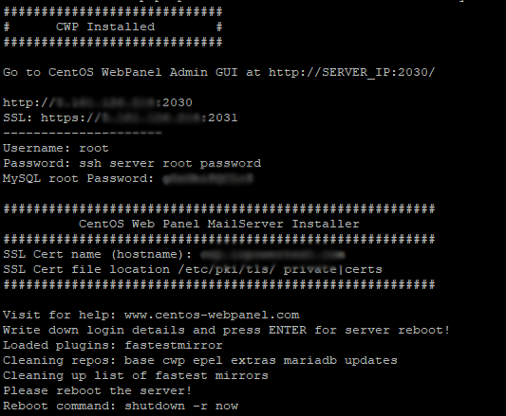The image size is (506, 416).
Task: Click the blurred MySQL root password value
Action: 208,179
